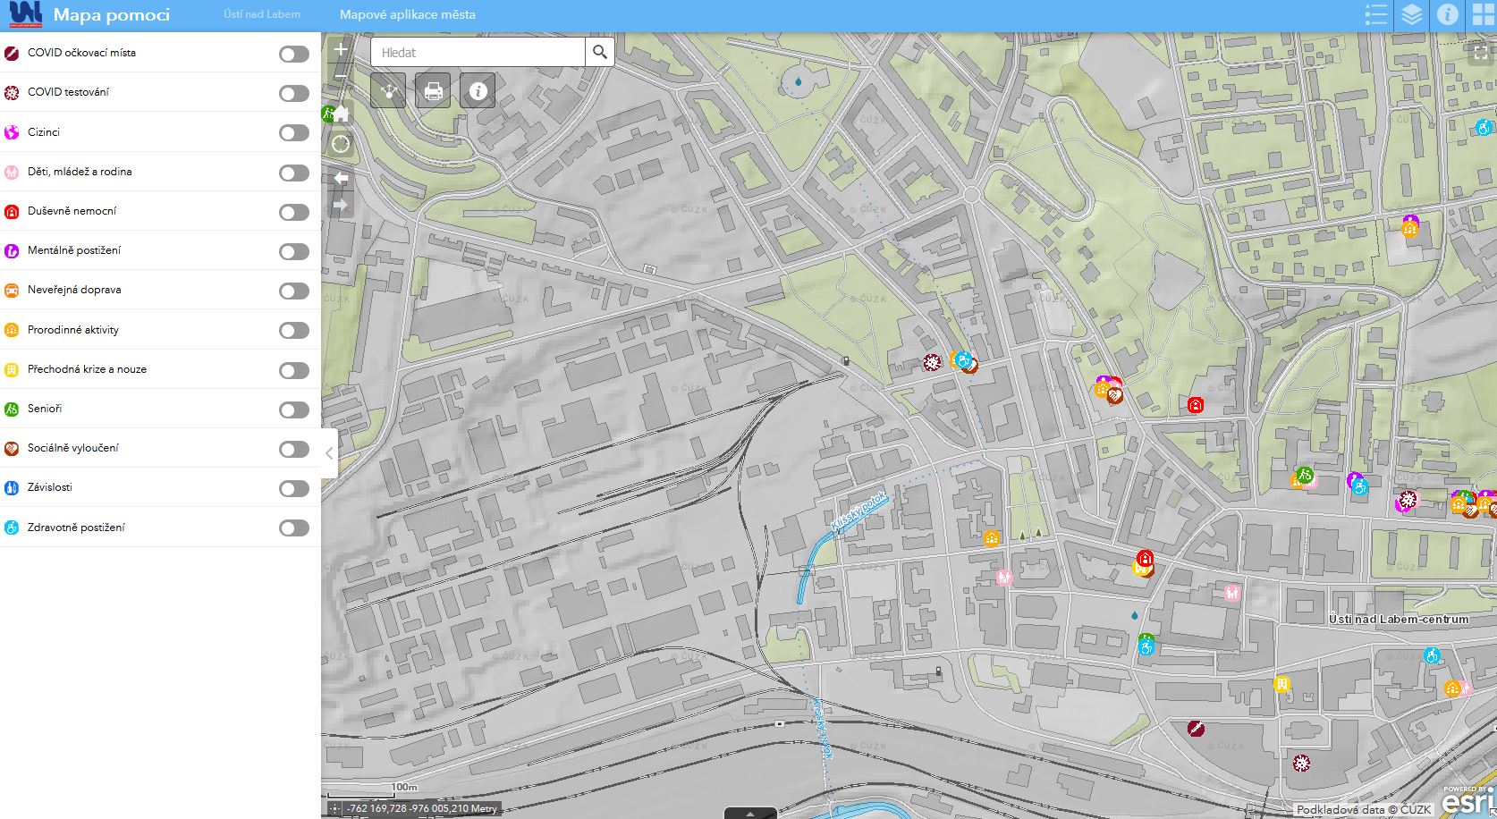The width and height of the screenshot is (1497, 819).
Task: Open the Layers list icon
Action: click(x=1411, y=14)
